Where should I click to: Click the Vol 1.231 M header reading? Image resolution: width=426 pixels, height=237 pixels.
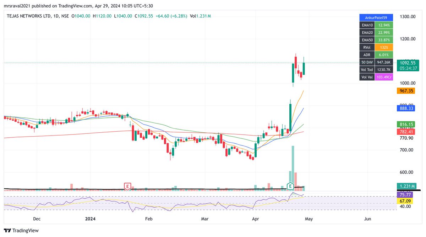pos(201,16)
